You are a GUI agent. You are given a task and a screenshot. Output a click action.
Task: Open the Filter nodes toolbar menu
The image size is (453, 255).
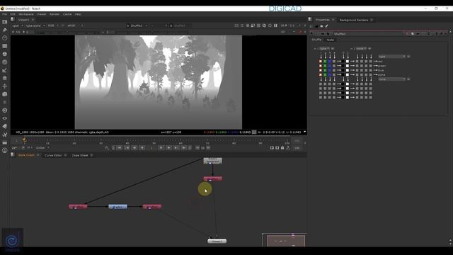click(5, 62)
